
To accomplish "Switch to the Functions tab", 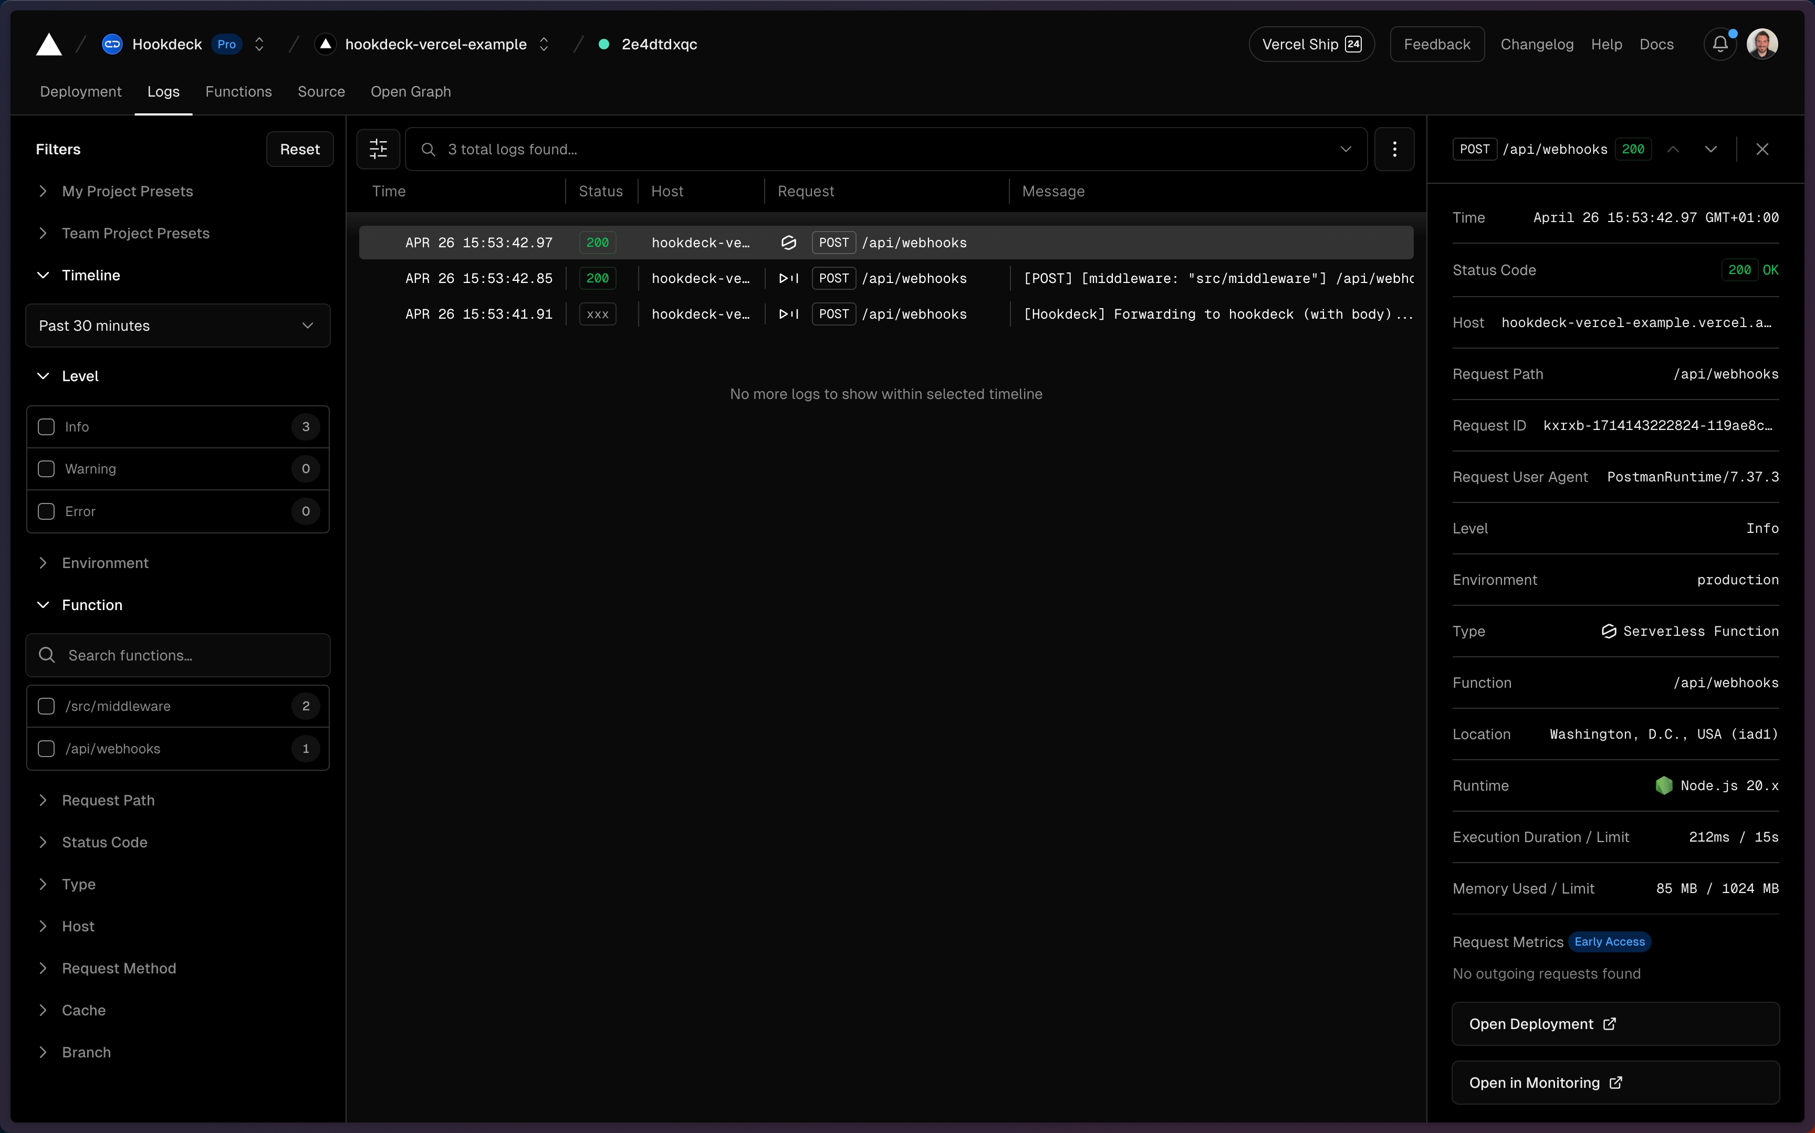I will coord(238,91).
